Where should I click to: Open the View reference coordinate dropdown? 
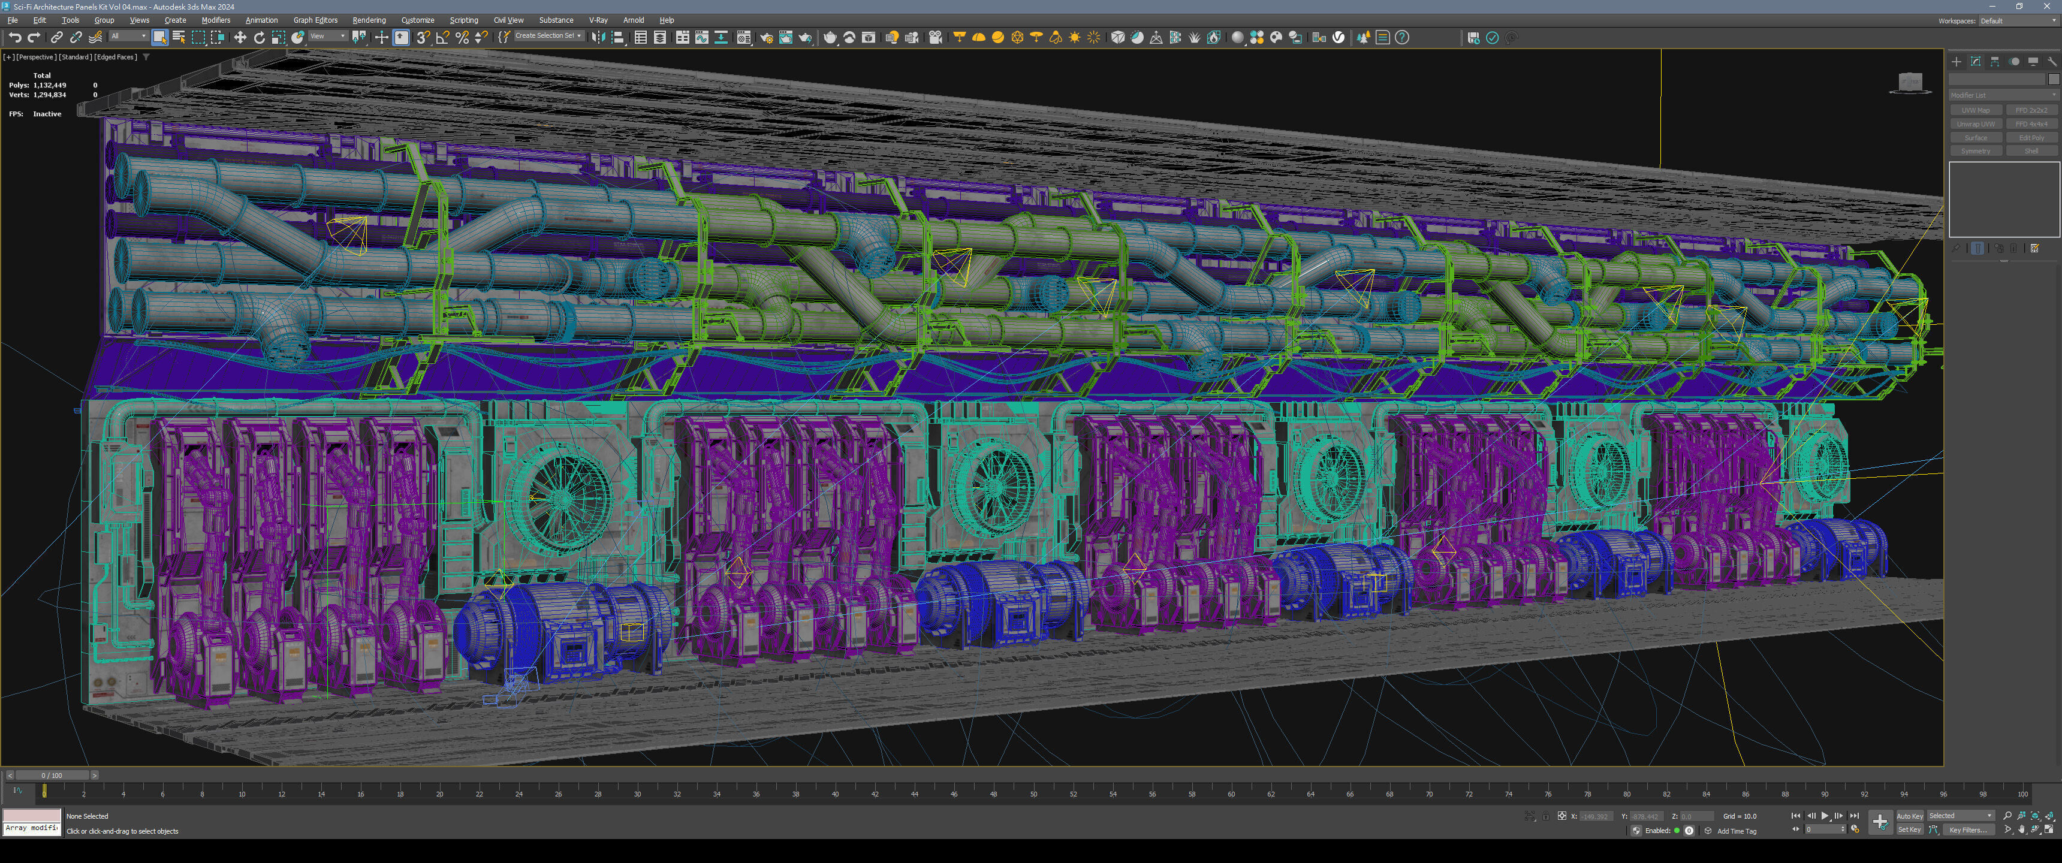327,37
